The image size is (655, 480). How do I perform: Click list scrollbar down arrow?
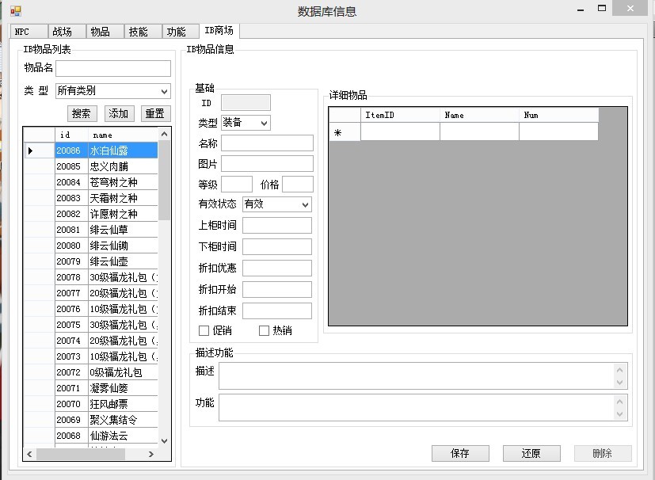[x=164, y=441]
